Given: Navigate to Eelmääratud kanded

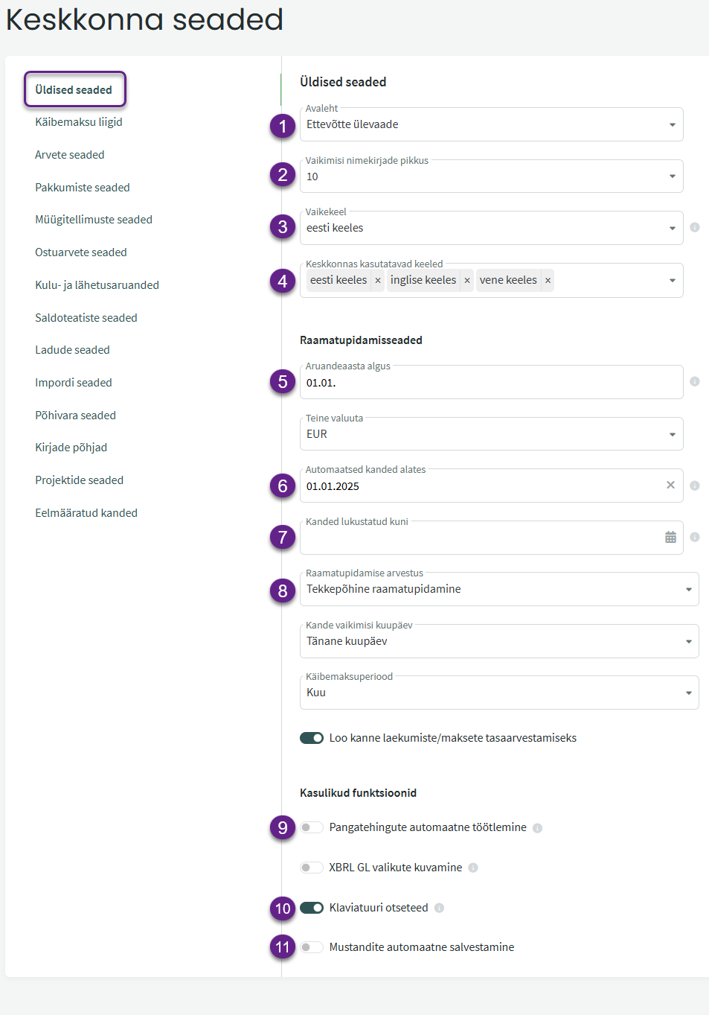Looking at the screenshot, I should coord(86,513).
